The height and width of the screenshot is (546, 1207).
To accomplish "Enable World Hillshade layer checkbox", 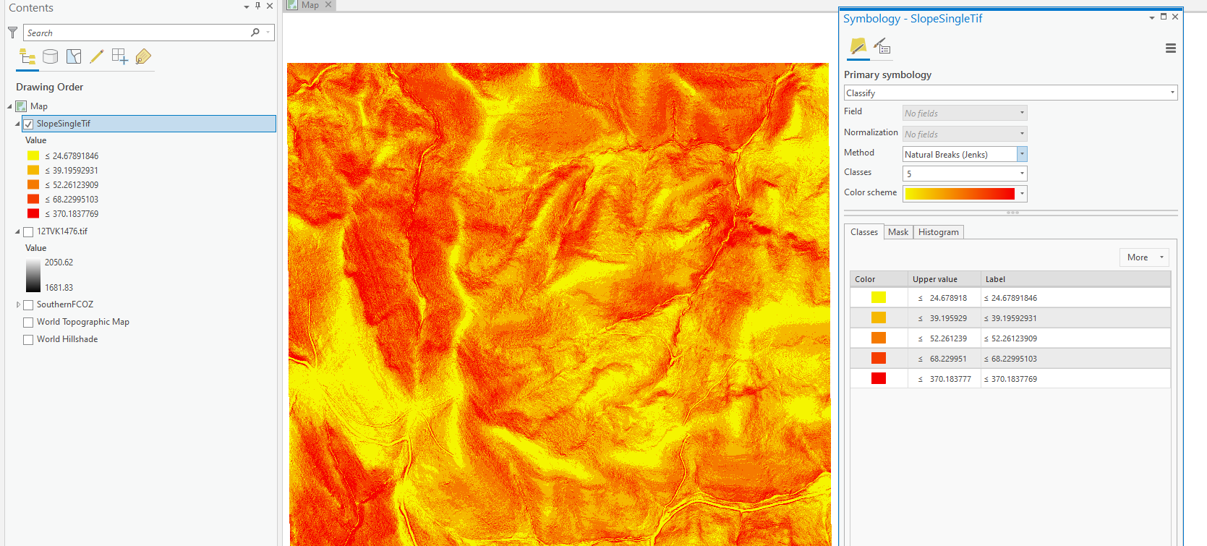I will [x=28, y=340].
